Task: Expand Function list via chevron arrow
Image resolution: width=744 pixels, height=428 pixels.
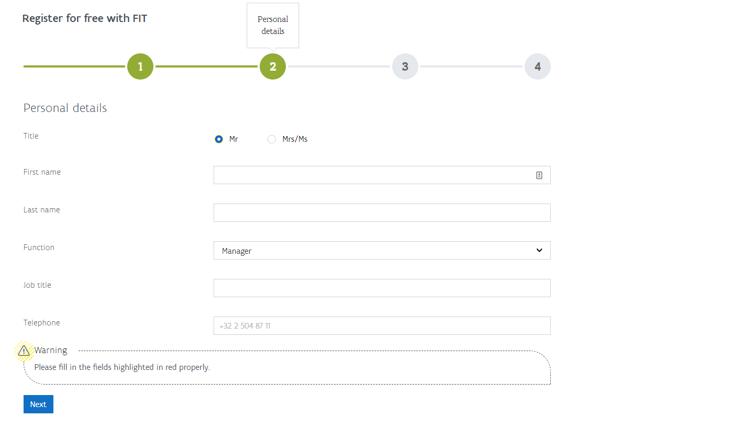Action: point(539,250)
